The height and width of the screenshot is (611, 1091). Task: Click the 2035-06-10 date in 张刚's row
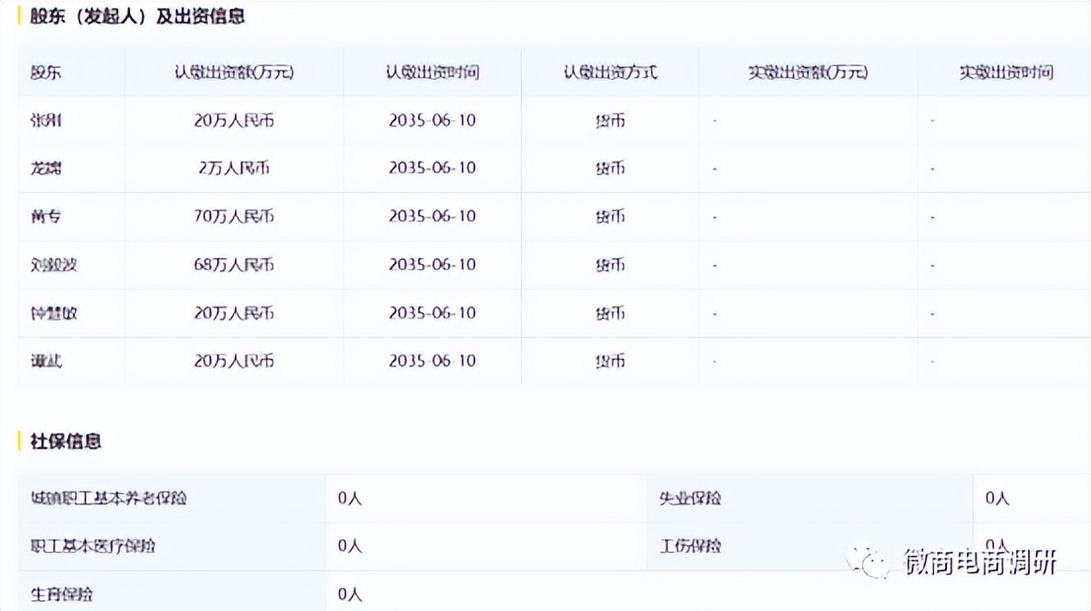(x=432, y=120)
